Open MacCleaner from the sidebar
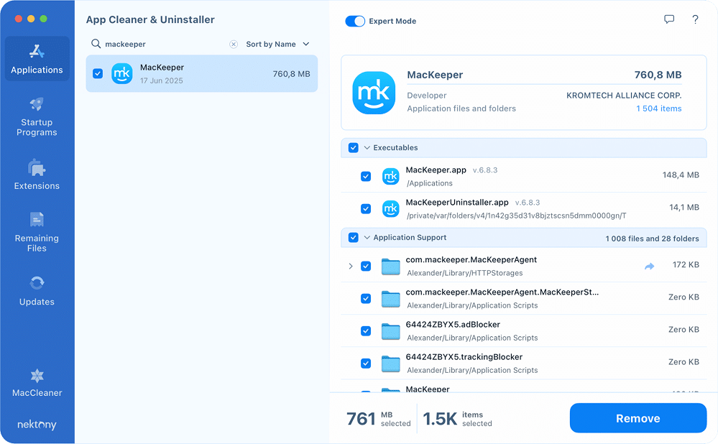Image resolution: width=718 pixels, height=444 pixels. [x=37, y=383]
